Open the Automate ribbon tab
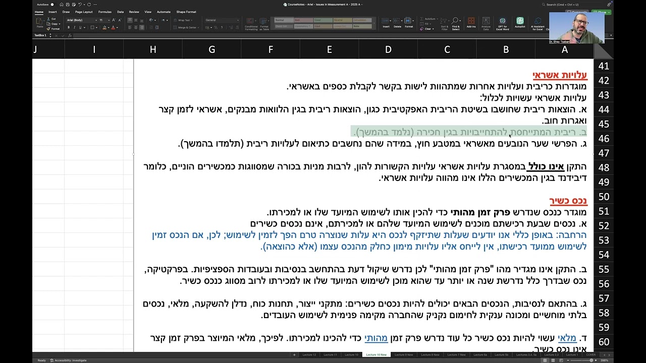Image resolution: width=646 pixels, height=363 pixels. click(x=164, y=12)
